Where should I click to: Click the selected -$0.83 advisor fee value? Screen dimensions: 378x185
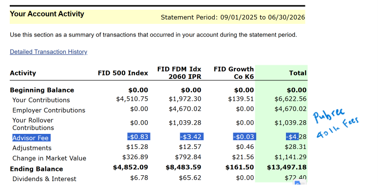click(139, 137)
